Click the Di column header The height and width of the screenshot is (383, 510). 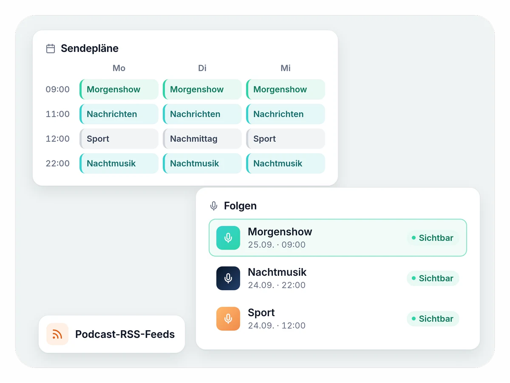tap(202, 68)
